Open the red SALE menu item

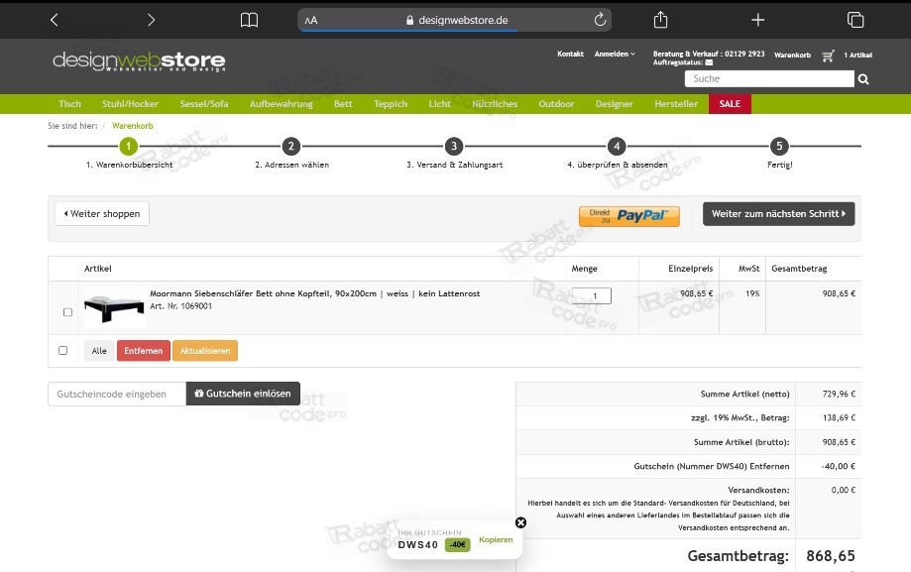[x=730, y=104]
